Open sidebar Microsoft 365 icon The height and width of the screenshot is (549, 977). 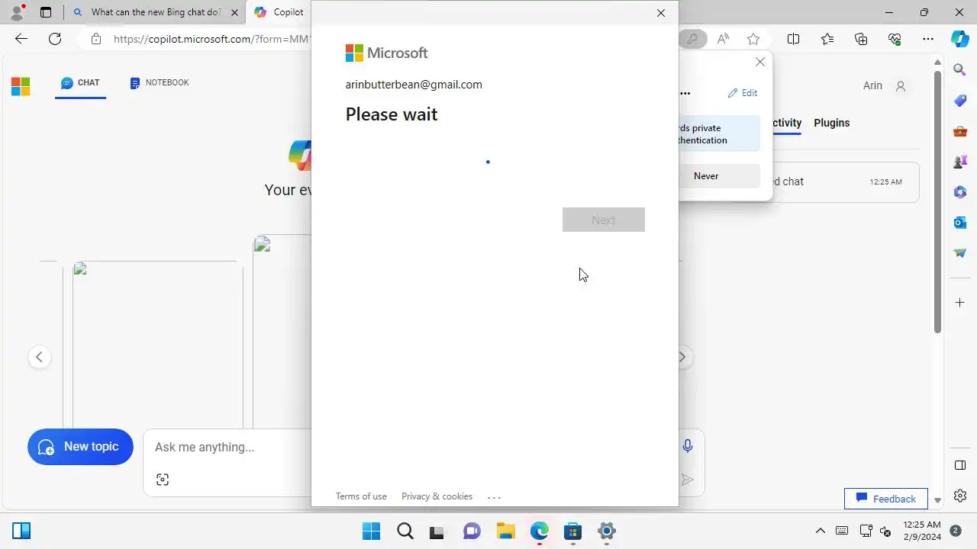tap(960, 192)
